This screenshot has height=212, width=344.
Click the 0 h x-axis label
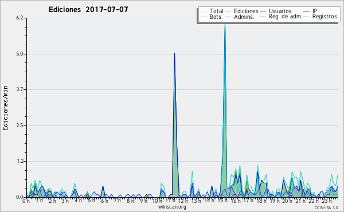click(x=26, y=201)
